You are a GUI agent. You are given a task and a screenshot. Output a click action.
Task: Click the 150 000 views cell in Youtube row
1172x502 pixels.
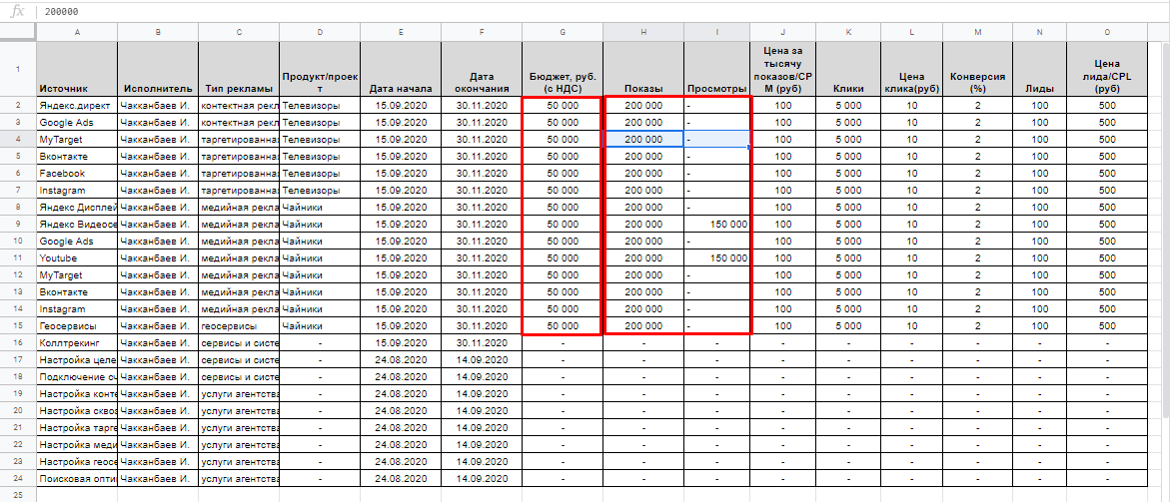tap(716, 257)
